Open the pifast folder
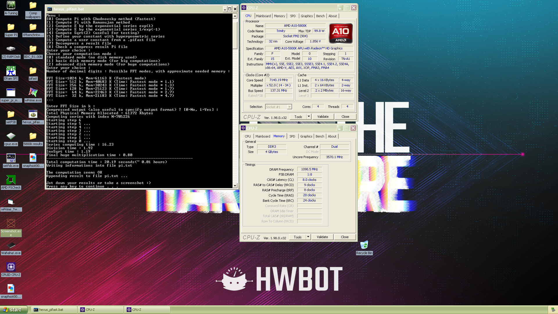The image size is (558, 314). (x=33, y=74)
